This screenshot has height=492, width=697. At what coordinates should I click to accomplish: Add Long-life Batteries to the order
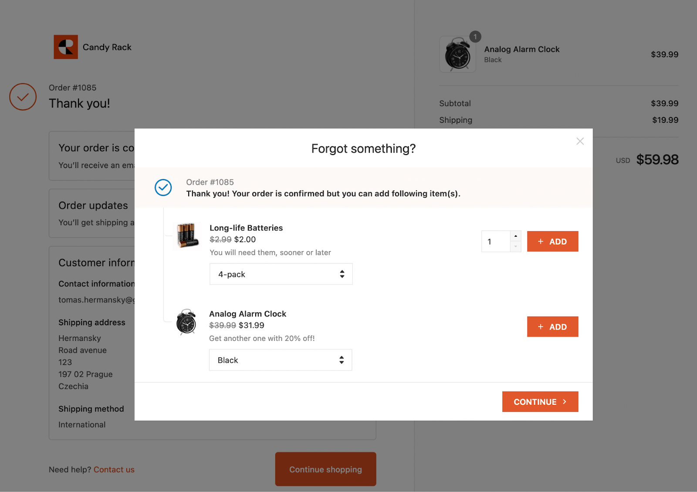552,242
